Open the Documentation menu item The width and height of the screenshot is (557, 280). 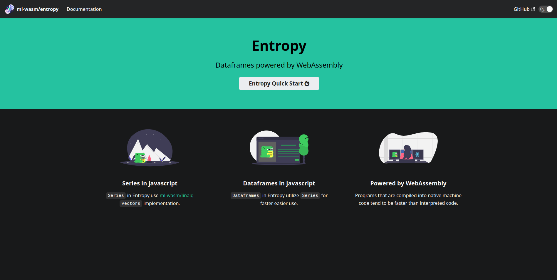coord(84,9)
